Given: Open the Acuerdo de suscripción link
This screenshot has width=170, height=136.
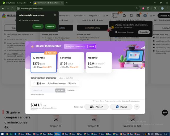Looking at the screenshot, I should (x=130, y=101).
